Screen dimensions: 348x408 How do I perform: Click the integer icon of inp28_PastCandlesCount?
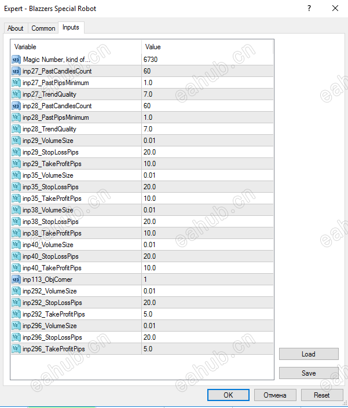click(16, 106)
